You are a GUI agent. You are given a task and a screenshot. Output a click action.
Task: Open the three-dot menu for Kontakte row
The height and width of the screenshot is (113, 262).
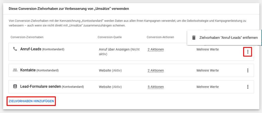coord(248,70)
